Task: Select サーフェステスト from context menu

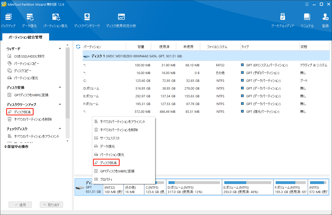Action: click(124, 138)
